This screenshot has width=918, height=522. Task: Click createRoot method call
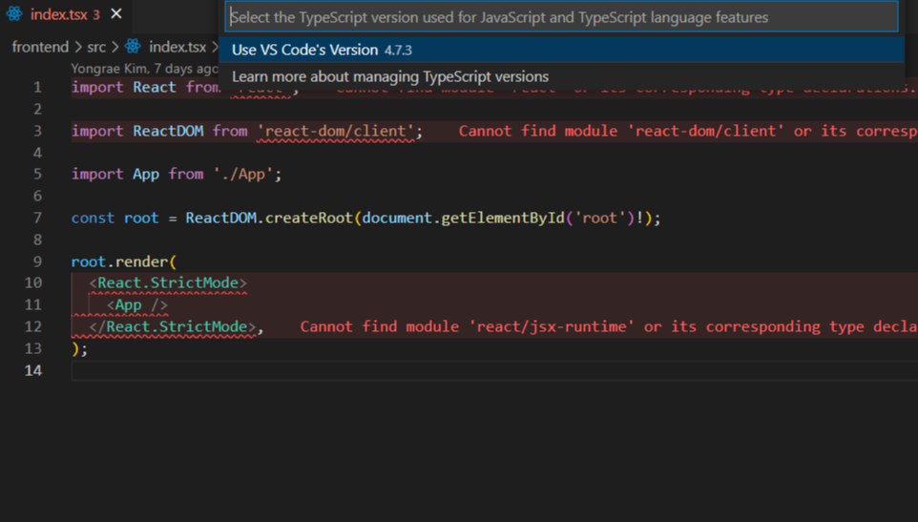click(309, 219)
